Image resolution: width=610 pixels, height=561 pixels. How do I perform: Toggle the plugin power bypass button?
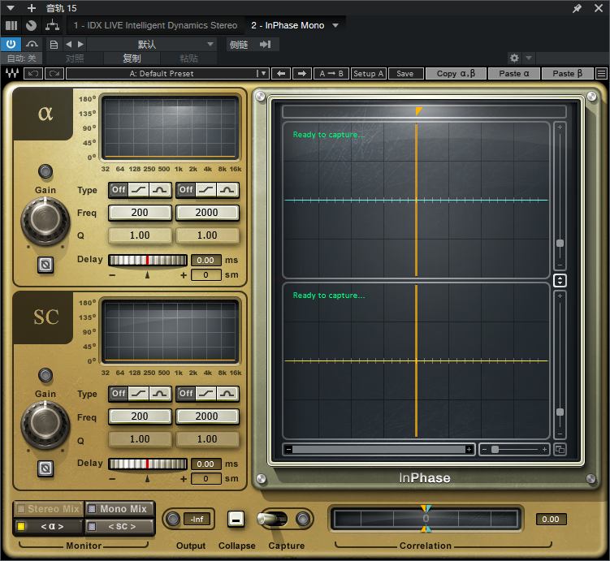11,45
